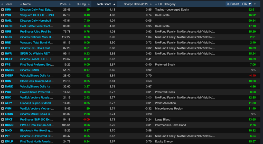
Task: Expand the URE row plus icon
Action: (3, 32)
